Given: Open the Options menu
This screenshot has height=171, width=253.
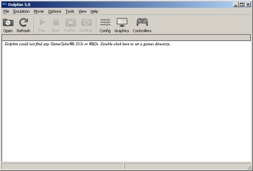Looking at the screenshot, I should coord(55,11).
